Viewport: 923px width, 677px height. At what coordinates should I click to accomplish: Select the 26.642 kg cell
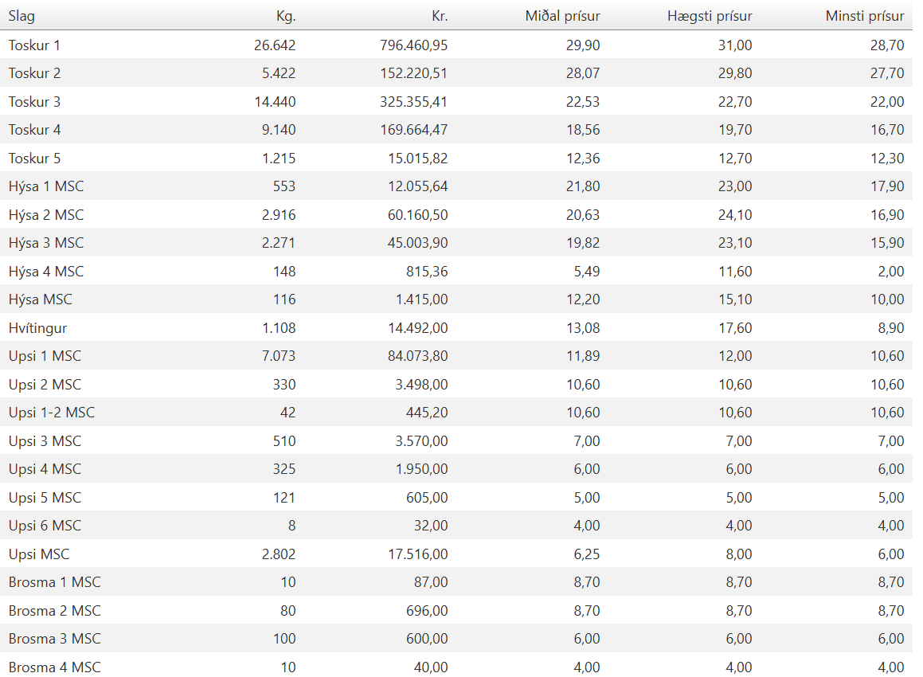coord(275,45)
